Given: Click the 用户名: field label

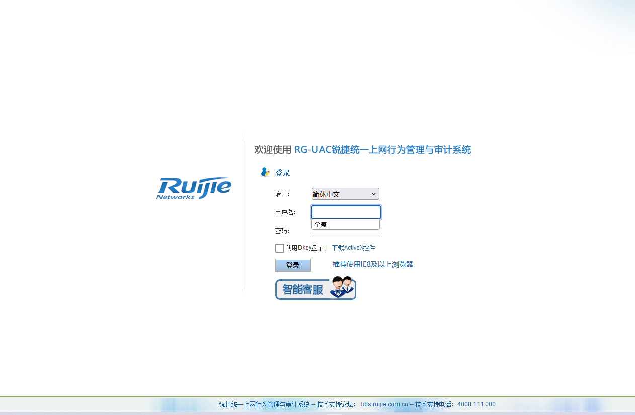Looking at the screenshot, I should click(285, 213).
